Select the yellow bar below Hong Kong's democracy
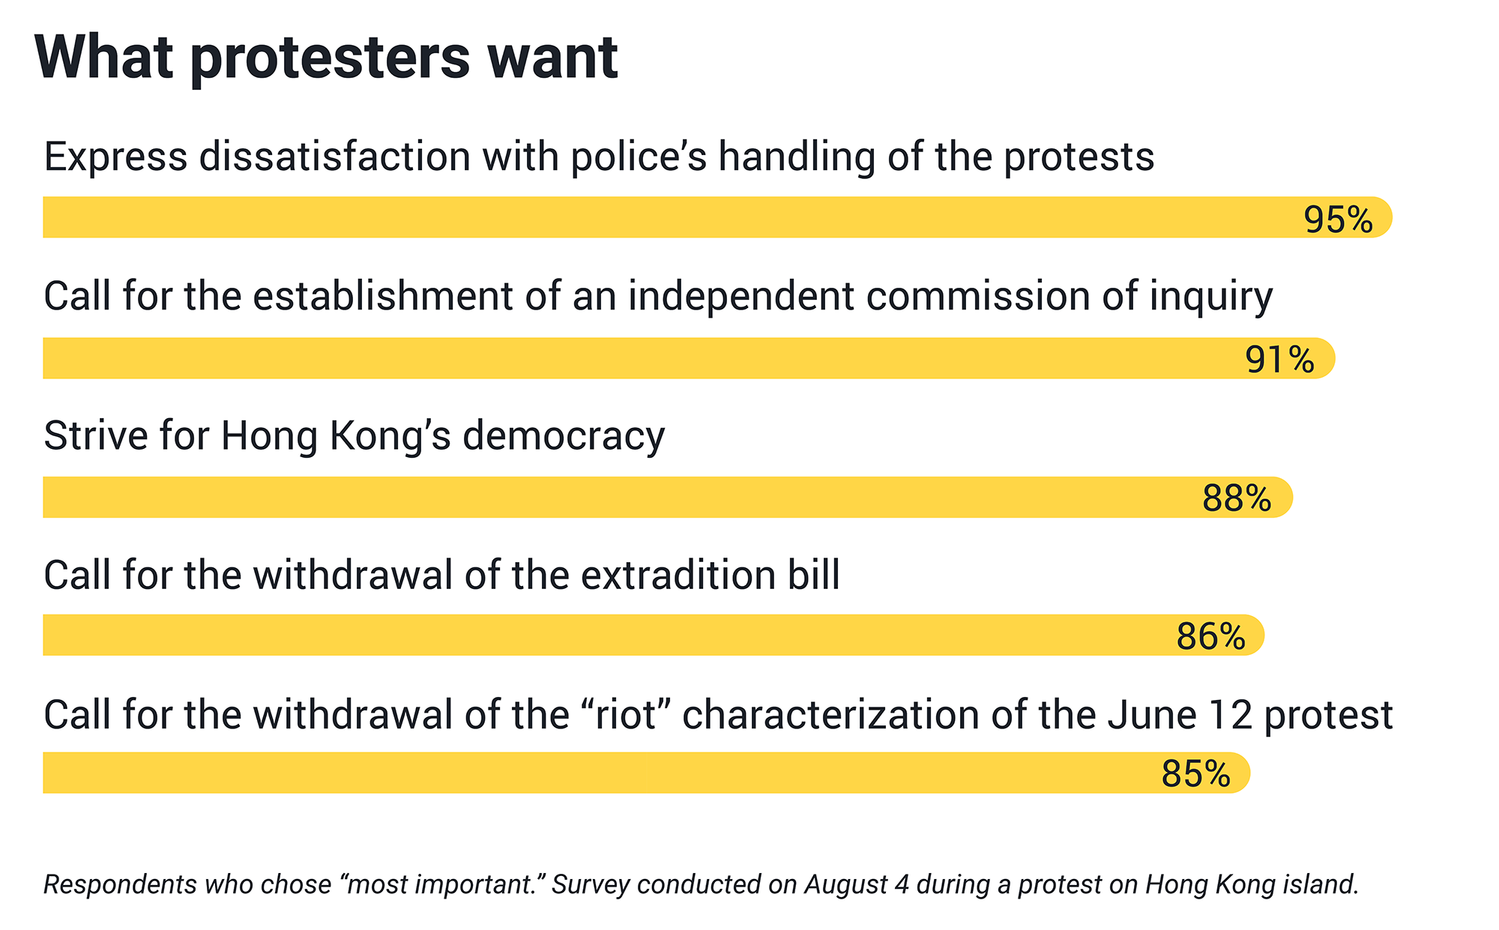Viewport: 1499px width, 930px height. pyautogui.click(x=668, y=497)
